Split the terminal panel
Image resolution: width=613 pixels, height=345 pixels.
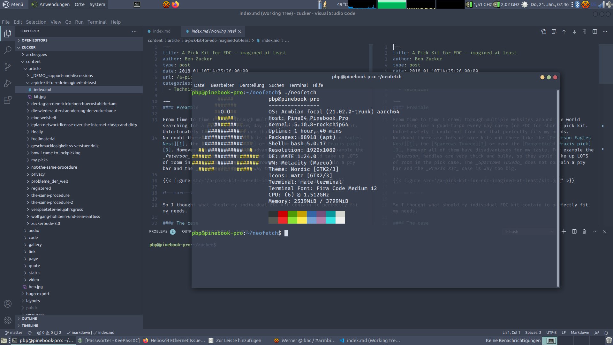574,232
